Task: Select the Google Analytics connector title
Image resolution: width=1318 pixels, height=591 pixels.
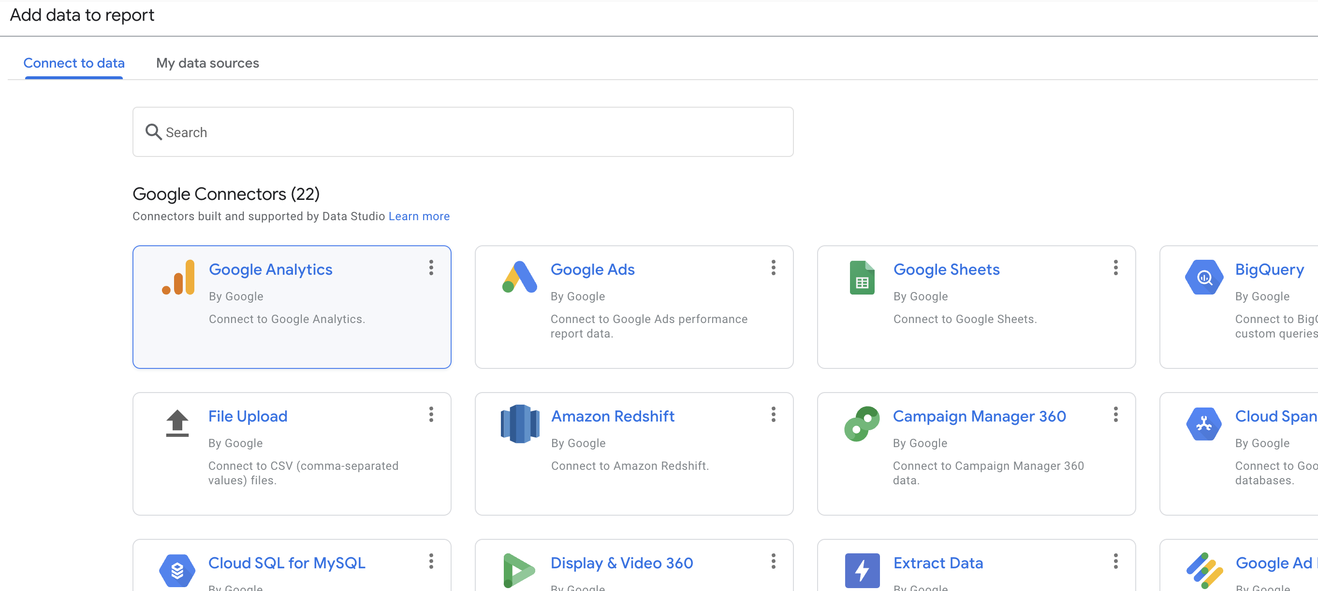Action: (271, 269)
